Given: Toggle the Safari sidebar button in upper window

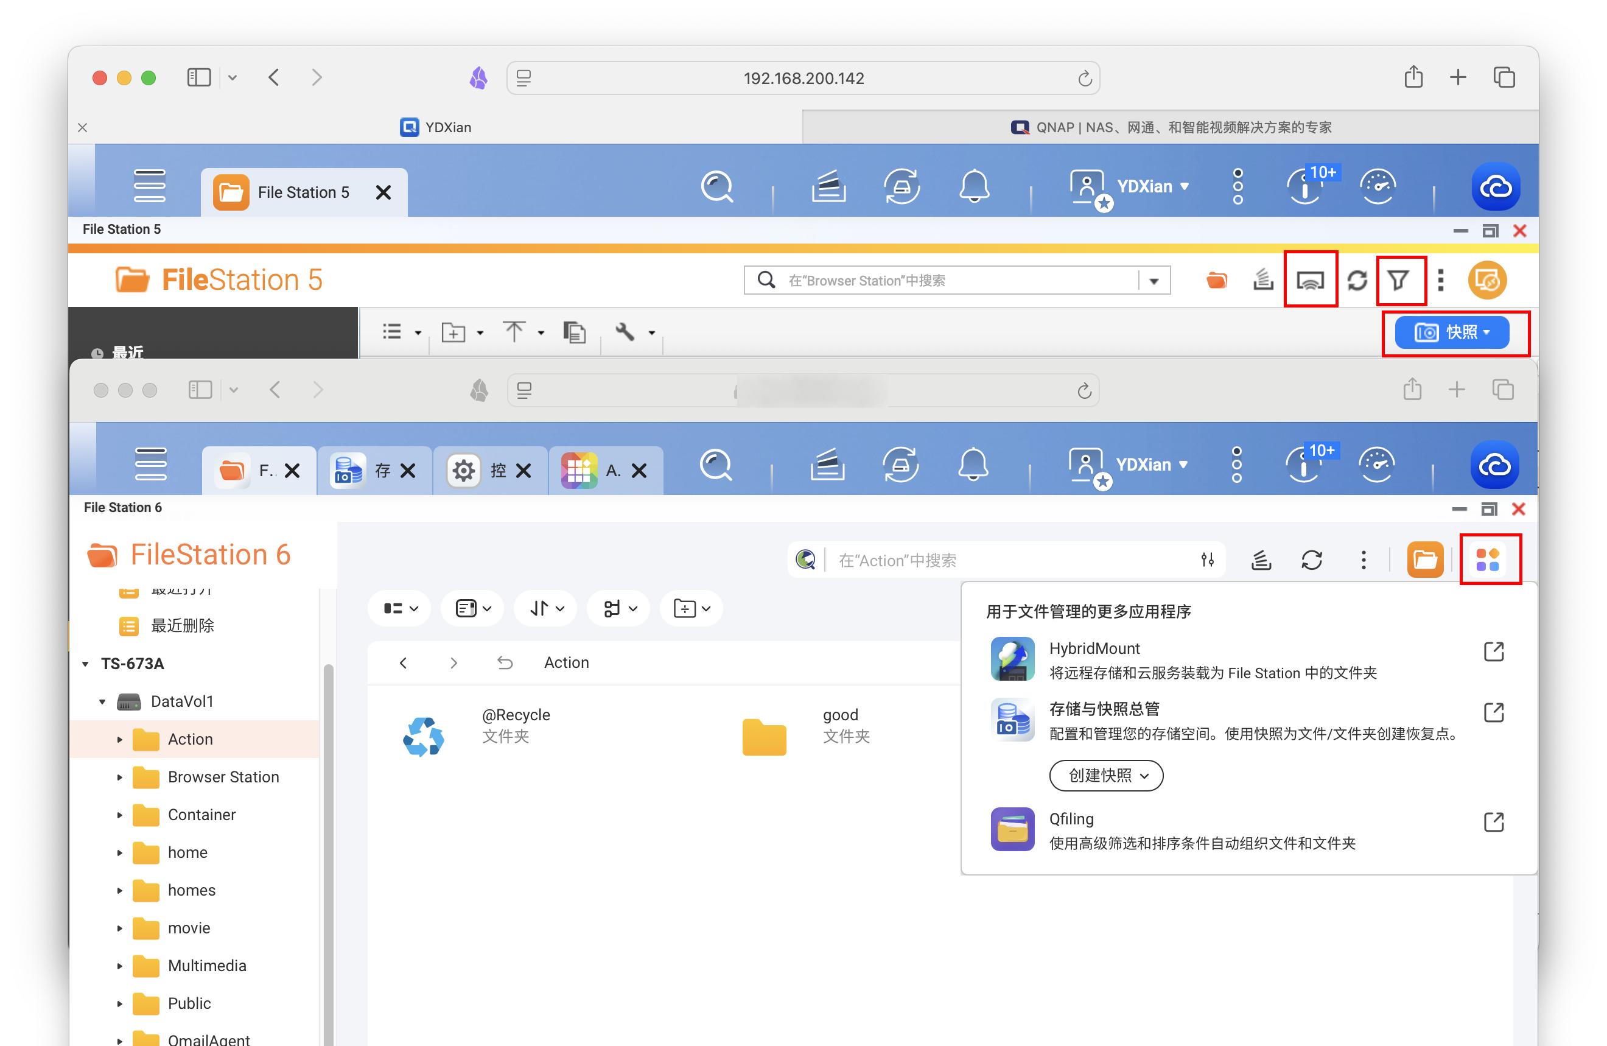Looking at the screenshot, I should coord(198,78).
